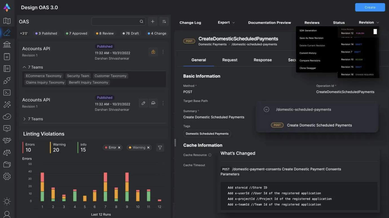
Task: Toggle the 8 Review filter chip
Action: 105,33
